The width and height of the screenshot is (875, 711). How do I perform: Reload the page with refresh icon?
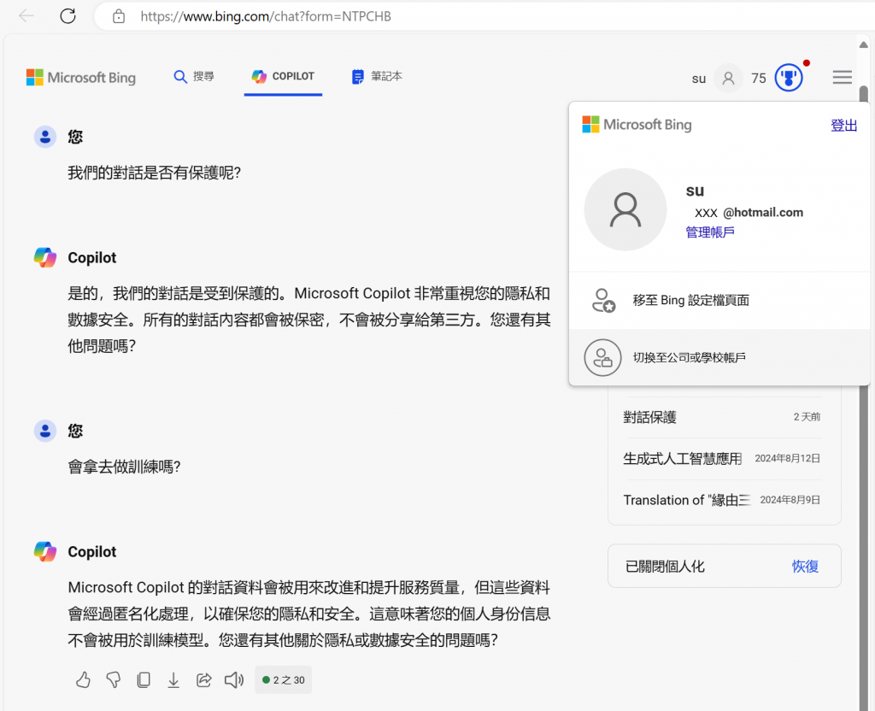68,15
